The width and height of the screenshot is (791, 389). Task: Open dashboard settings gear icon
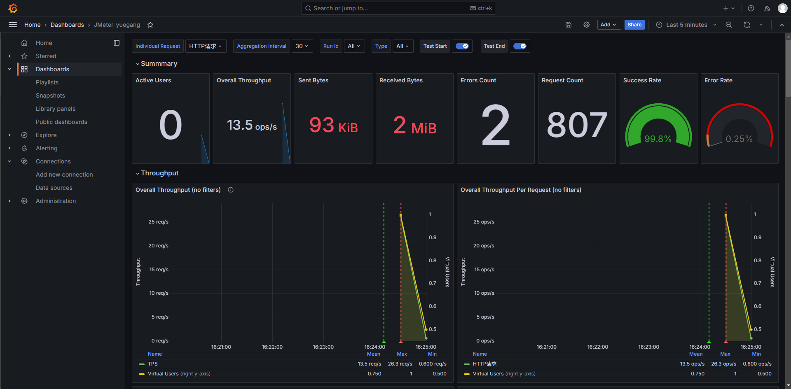(587, 25)
